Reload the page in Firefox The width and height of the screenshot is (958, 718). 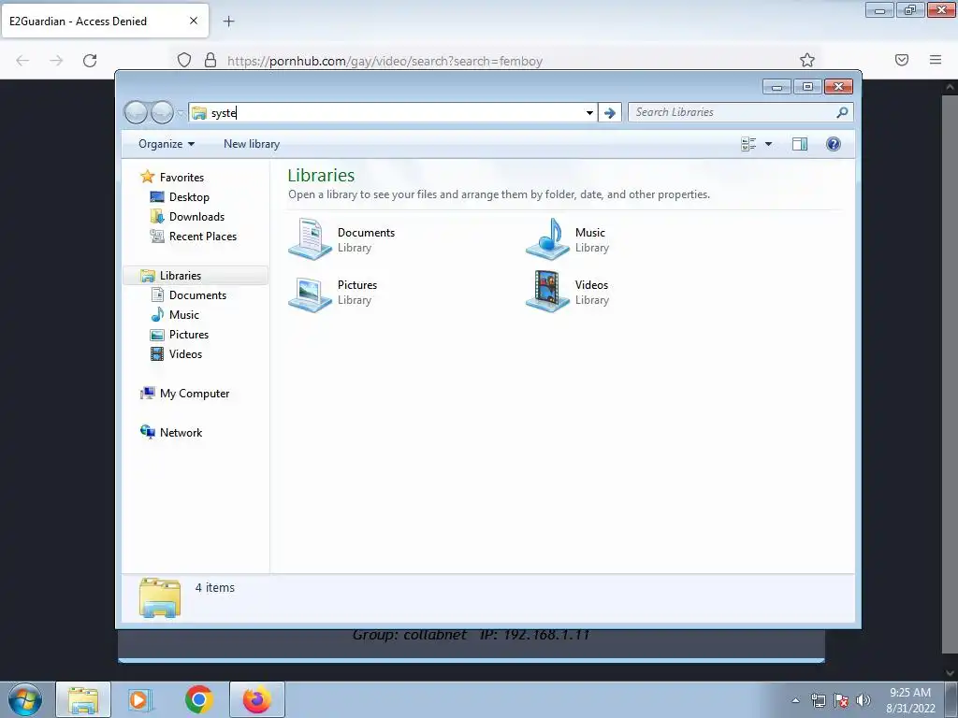pyautogui.click(x=90, y=60)
